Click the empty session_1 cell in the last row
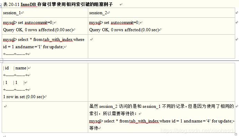This screenshot has width=239, height=137. [x=45, y=117]
